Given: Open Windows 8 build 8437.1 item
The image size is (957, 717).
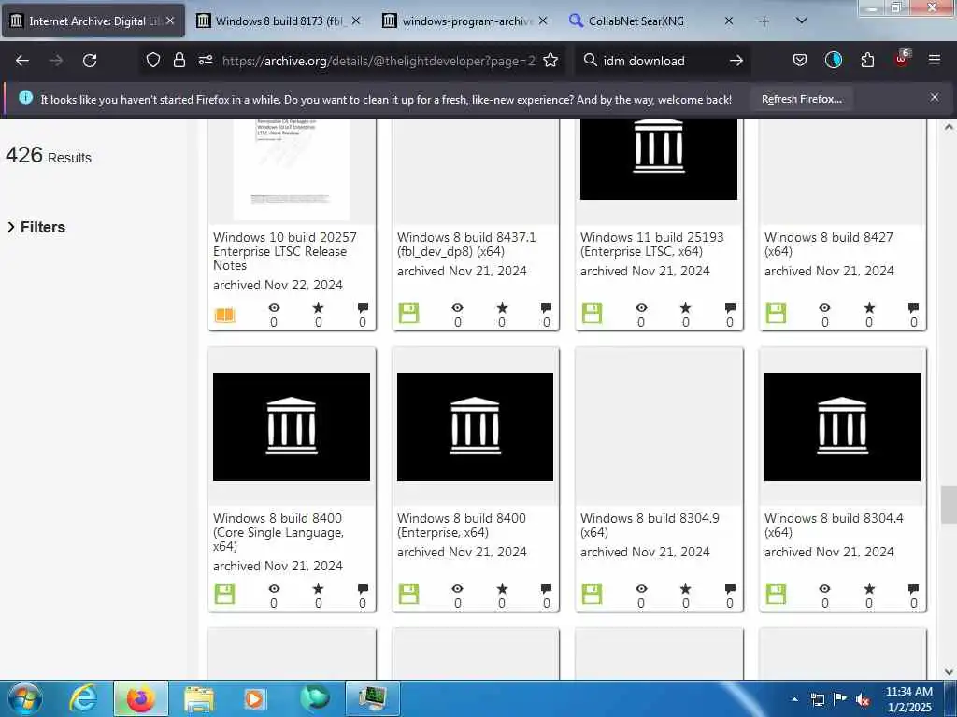Looking at the screenshot, I should point(466,244).
